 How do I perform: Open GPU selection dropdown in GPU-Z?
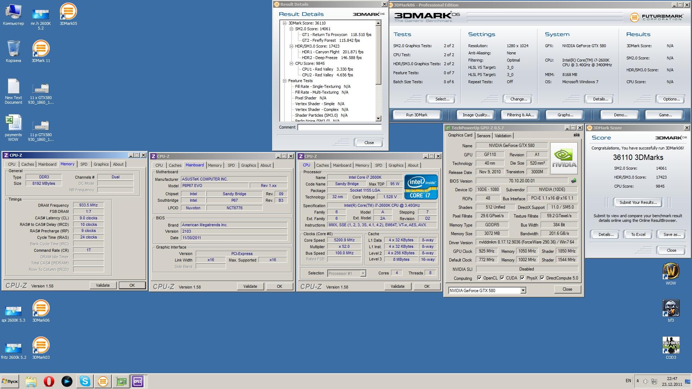click(523, 290)
